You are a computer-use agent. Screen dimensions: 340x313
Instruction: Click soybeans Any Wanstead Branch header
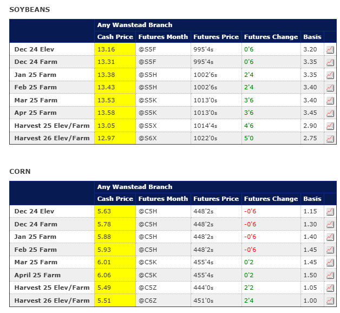tap(135, 25)
